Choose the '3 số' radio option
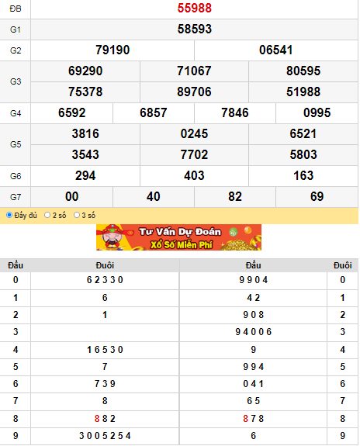360x446 pixels. [77, 215]
